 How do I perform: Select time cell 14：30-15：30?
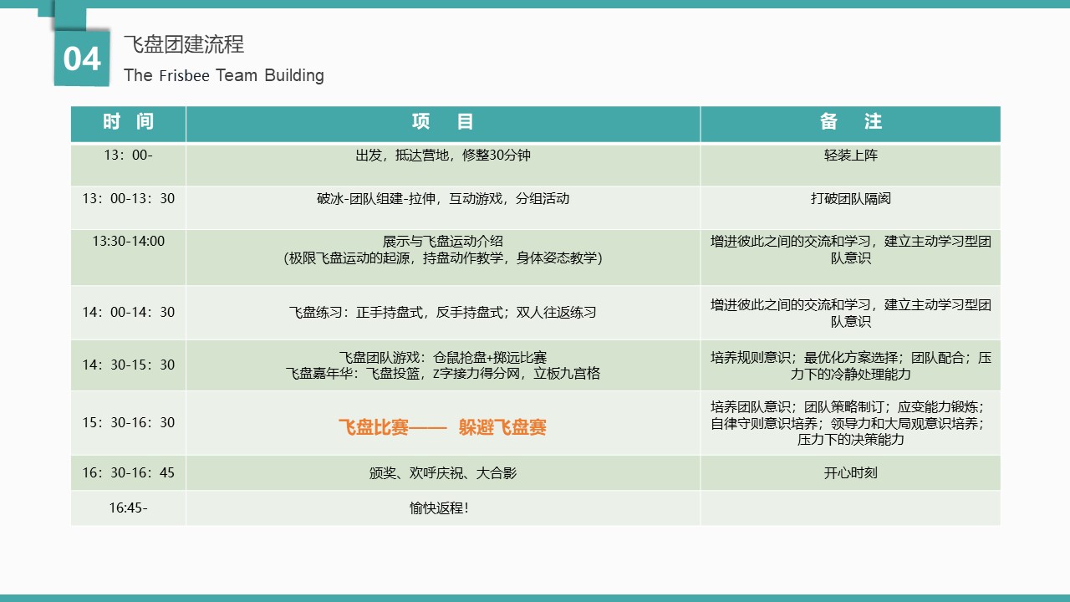pos(129,365)
